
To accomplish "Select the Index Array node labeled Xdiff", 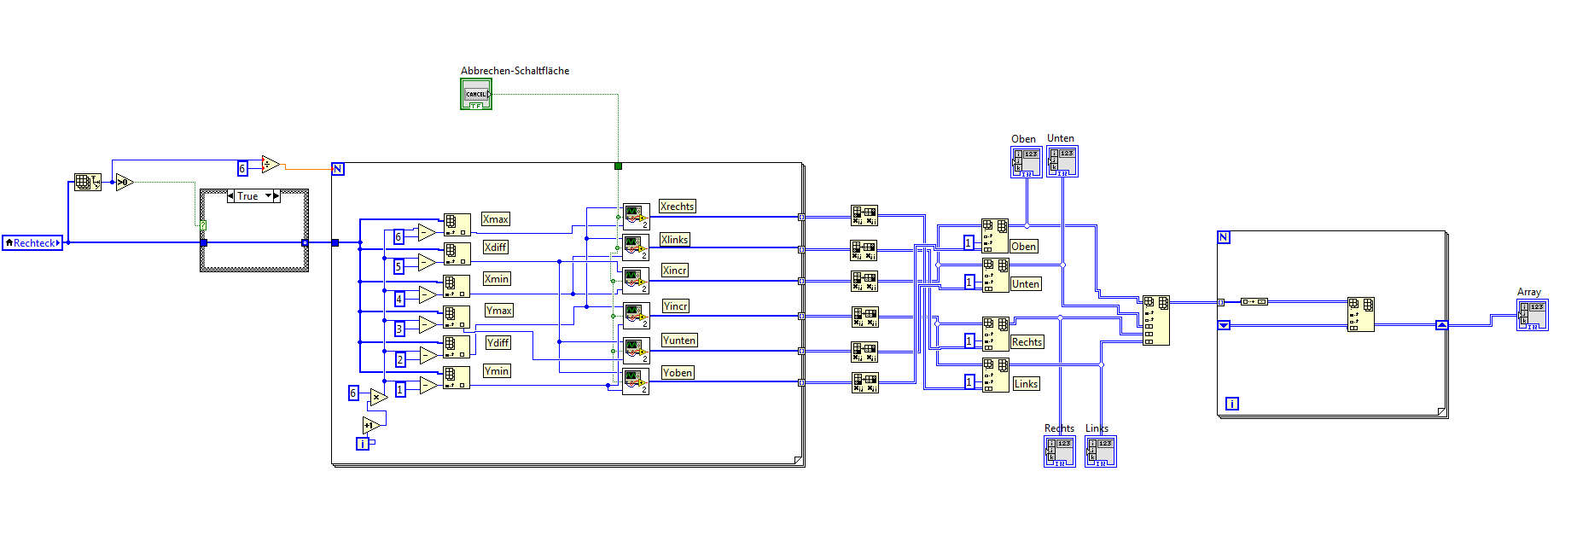I will [x=457, y=253].
